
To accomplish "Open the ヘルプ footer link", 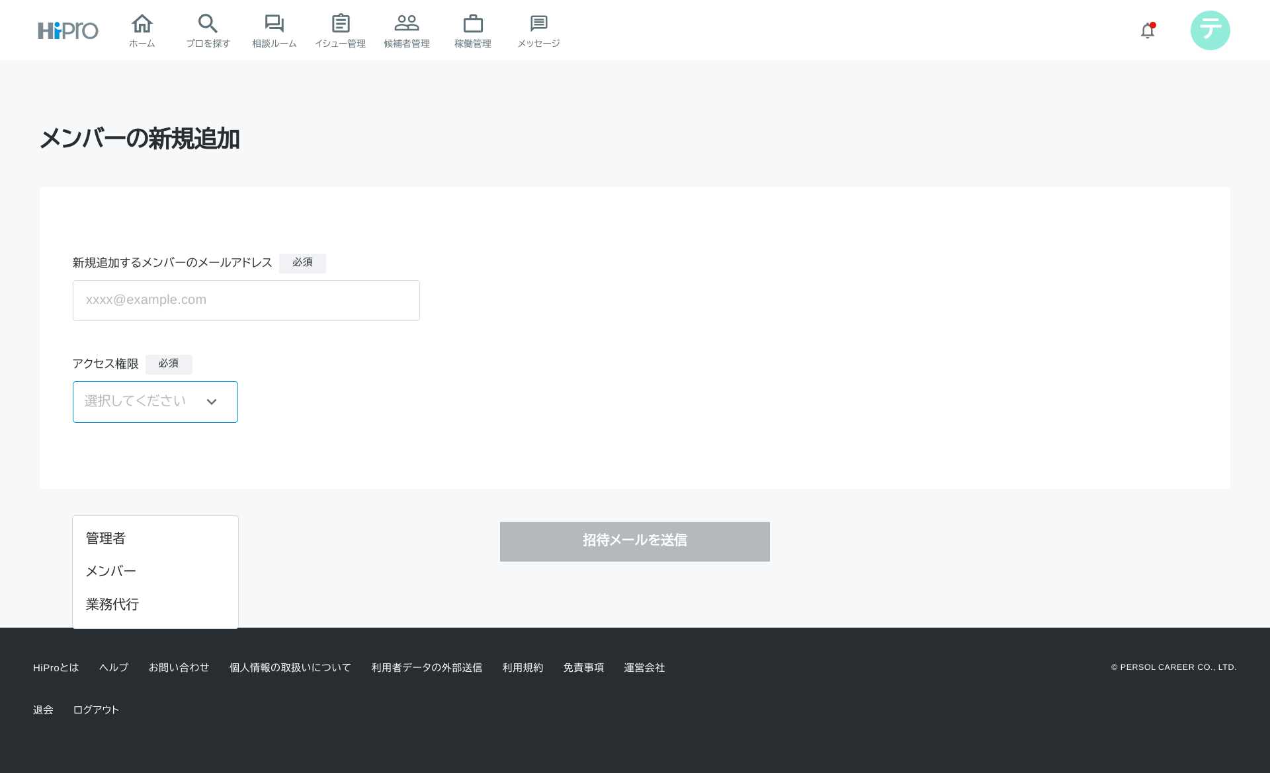I will pos(114,667).
